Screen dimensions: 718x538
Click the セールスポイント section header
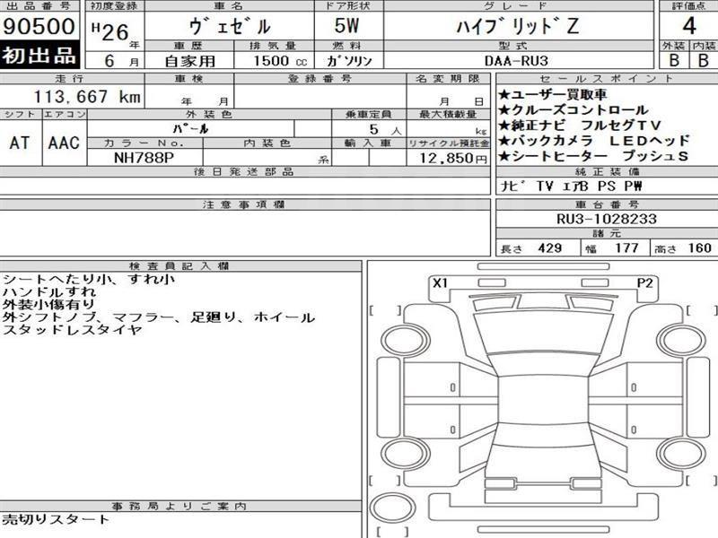tap(607, 78)
